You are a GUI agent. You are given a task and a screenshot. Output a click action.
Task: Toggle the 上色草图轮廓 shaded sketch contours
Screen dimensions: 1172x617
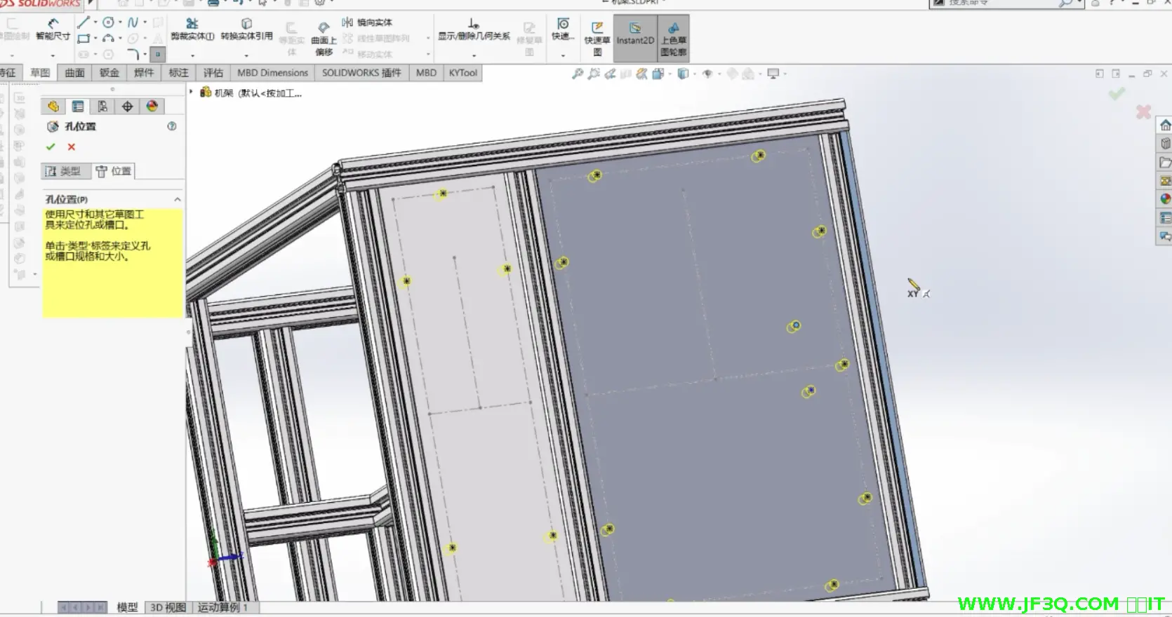pos(673,39)
